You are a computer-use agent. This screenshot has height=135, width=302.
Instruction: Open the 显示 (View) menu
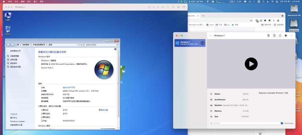[x=29, y=2]
